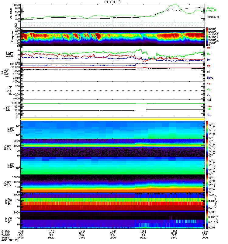
Task: Click the green "By" legend label
Action: [x=209, y=54]
